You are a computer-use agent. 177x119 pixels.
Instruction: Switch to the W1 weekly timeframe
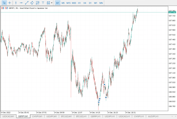pos(95,3)
